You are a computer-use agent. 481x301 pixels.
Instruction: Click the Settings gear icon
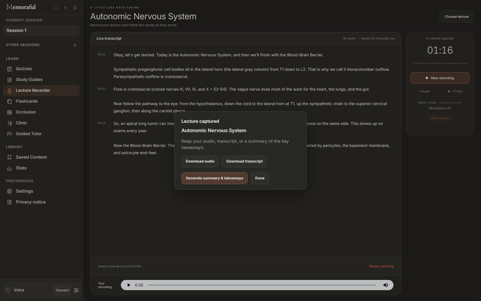point(9,191)
